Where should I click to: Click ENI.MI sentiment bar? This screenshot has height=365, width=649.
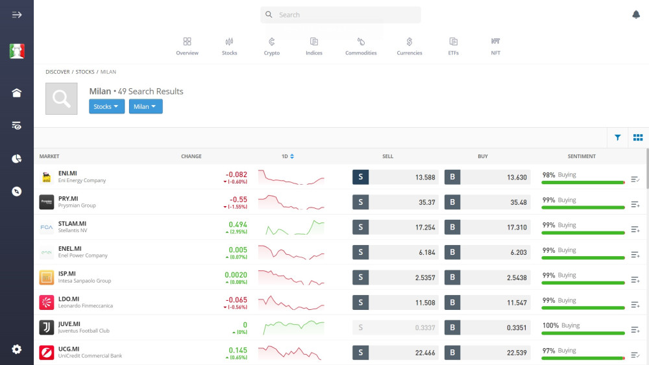583,182
